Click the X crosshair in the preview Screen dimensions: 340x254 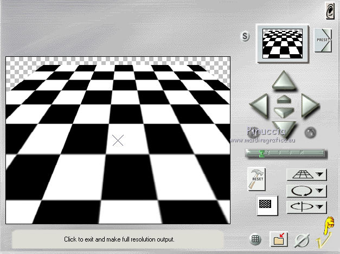point(118,140)
